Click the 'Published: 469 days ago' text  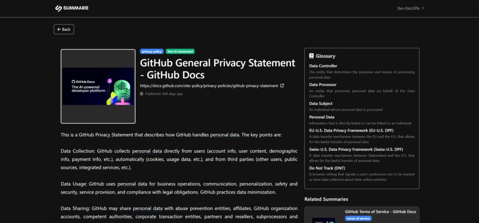point(164,94)
